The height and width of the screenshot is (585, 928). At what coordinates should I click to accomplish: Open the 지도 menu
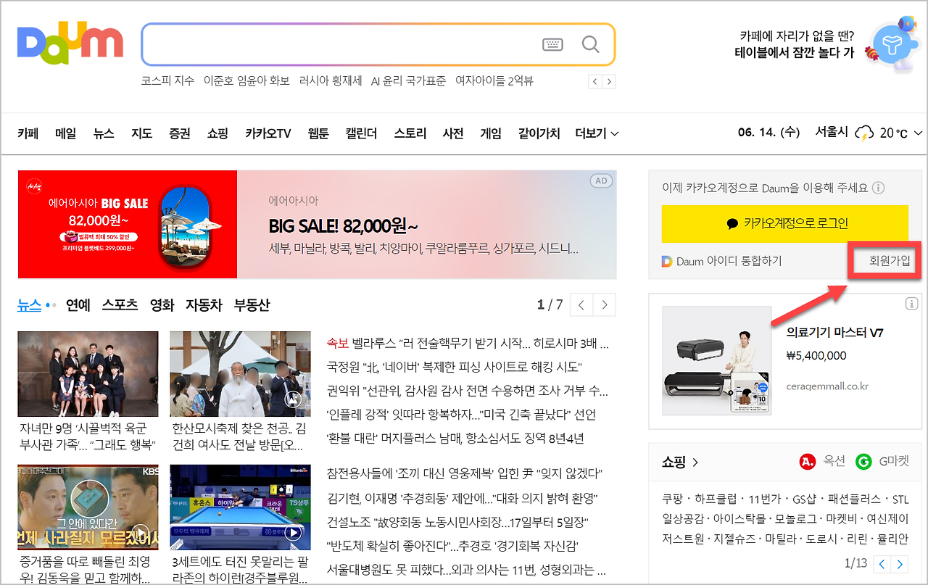[x=141, y=133]
